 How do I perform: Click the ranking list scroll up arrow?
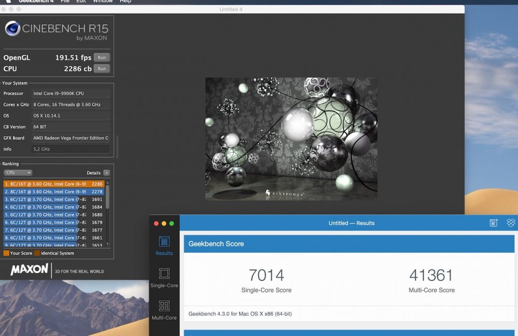point(107,183)
